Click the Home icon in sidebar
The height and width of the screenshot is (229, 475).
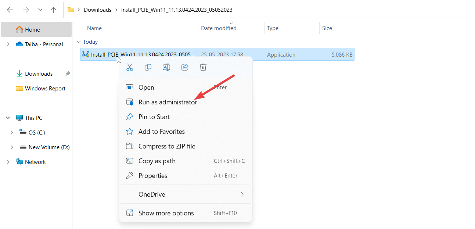(19, 29)
